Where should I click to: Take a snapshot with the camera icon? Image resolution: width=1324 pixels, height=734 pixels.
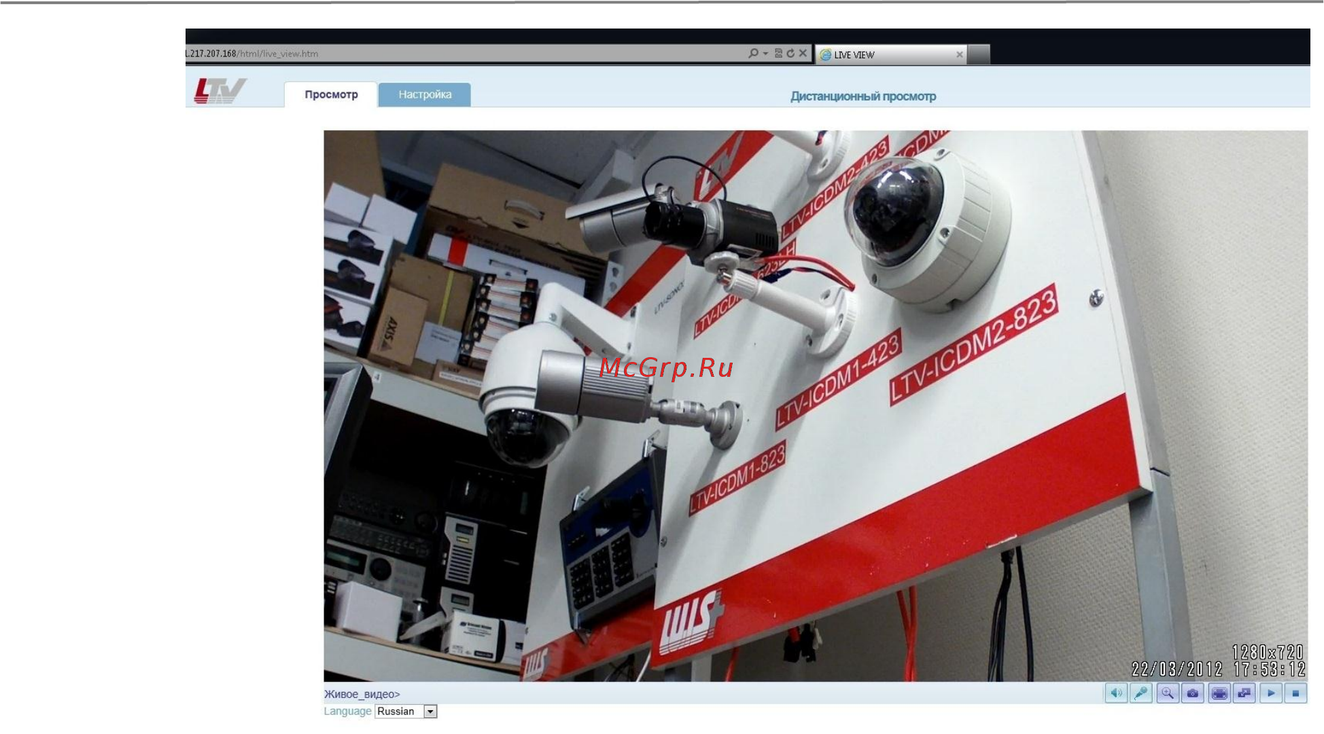click(x=1193, y=693)
